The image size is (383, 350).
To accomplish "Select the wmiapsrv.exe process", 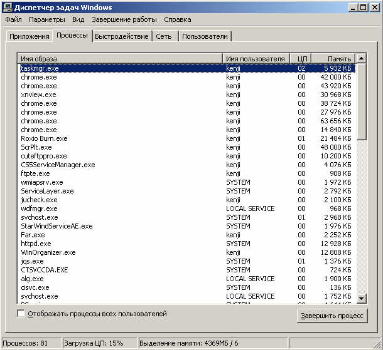I will (187, 182).
